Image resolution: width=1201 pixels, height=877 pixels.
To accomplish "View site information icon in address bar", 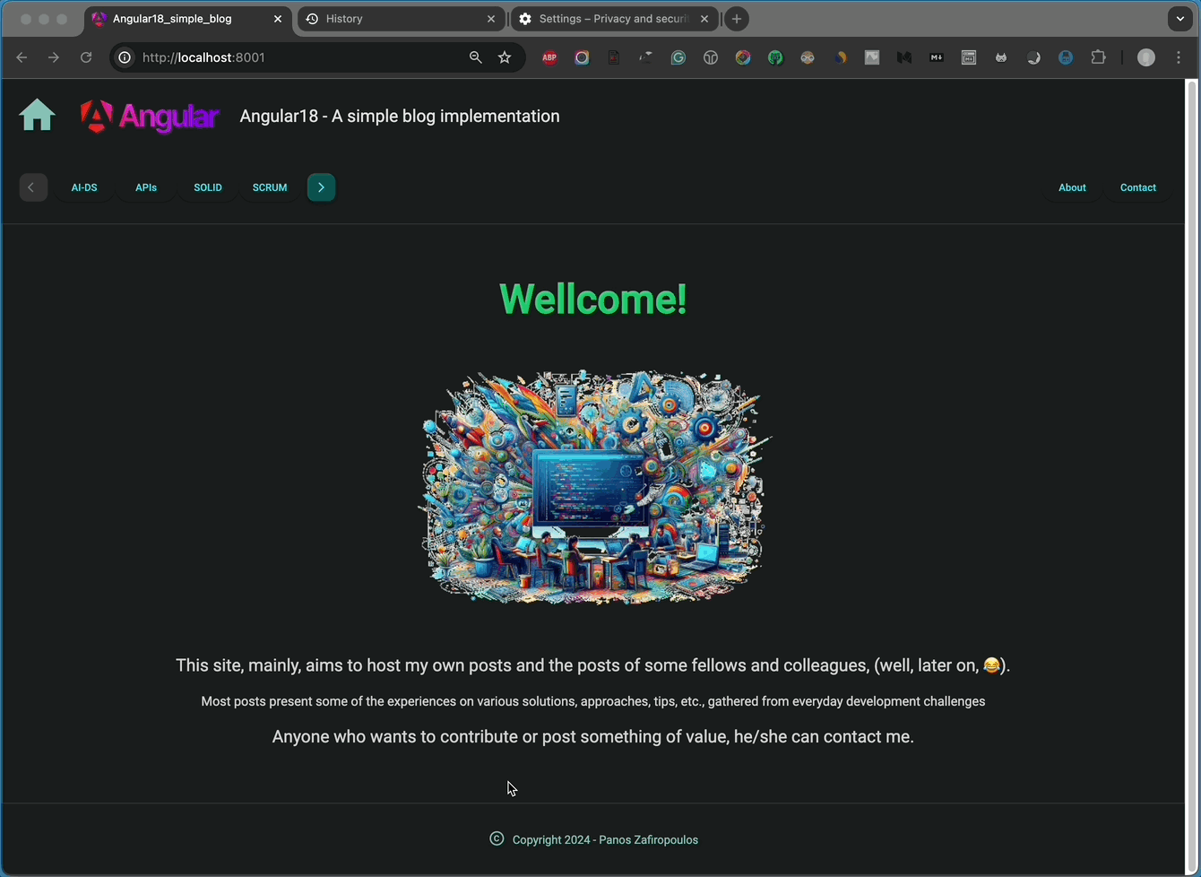I will 125,57.
